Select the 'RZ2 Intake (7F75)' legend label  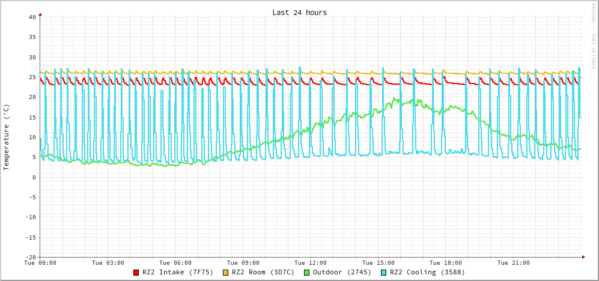tap(177, 273)
